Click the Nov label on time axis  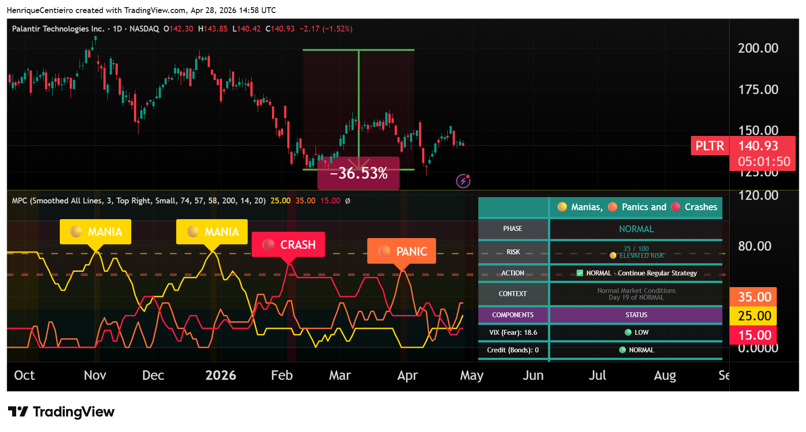pos(95,375)
